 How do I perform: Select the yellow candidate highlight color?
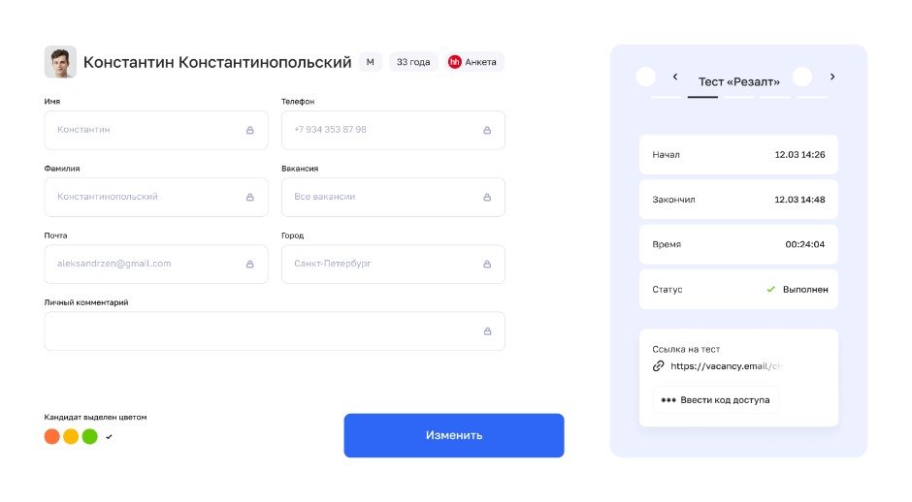click(71, 436)
